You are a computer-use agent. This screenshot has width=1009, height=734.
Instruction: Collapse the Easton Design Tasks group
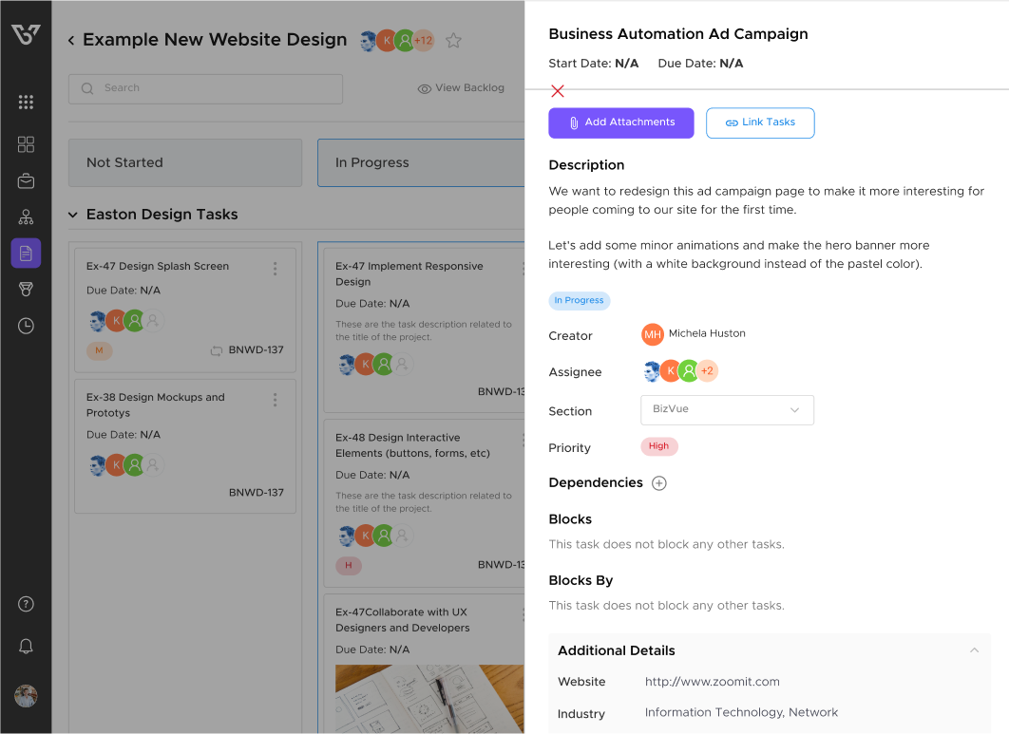73,216
